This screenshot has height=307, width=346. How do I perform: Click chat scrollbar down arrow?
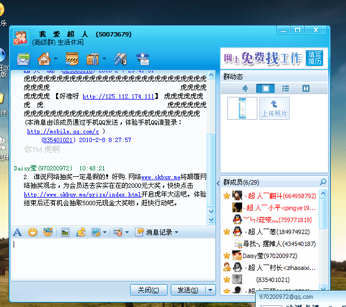click(211, 211)
